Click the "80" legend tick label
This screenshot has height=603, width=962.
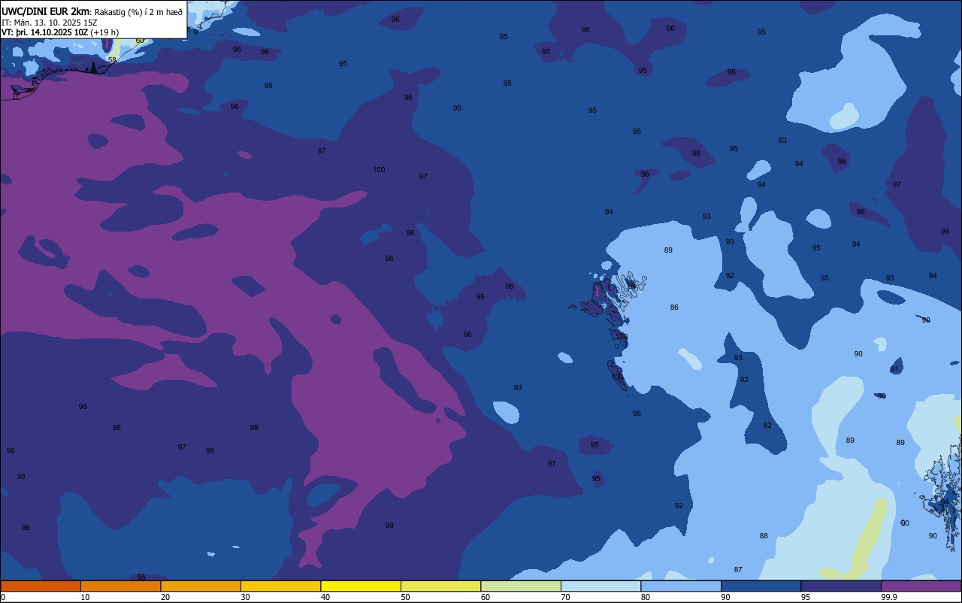[x=646, y=597]
